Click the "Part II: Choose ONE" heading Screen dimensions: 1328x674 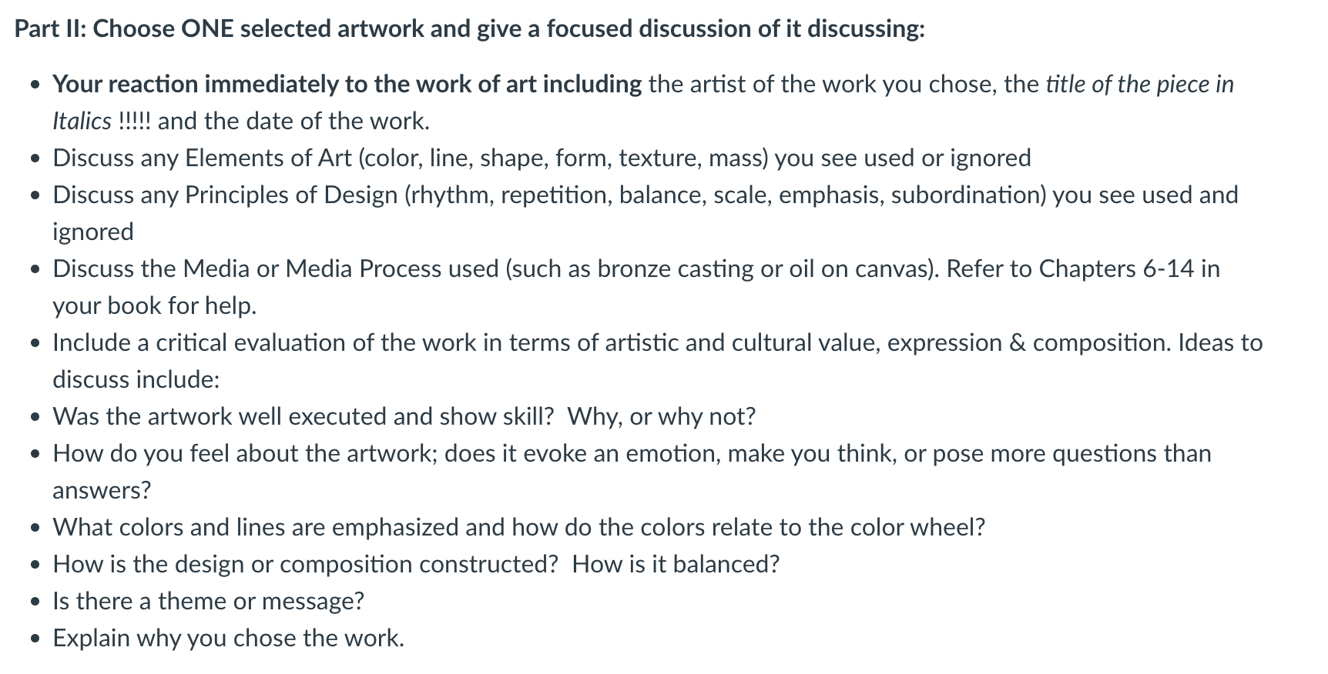[x=470, y=28]
